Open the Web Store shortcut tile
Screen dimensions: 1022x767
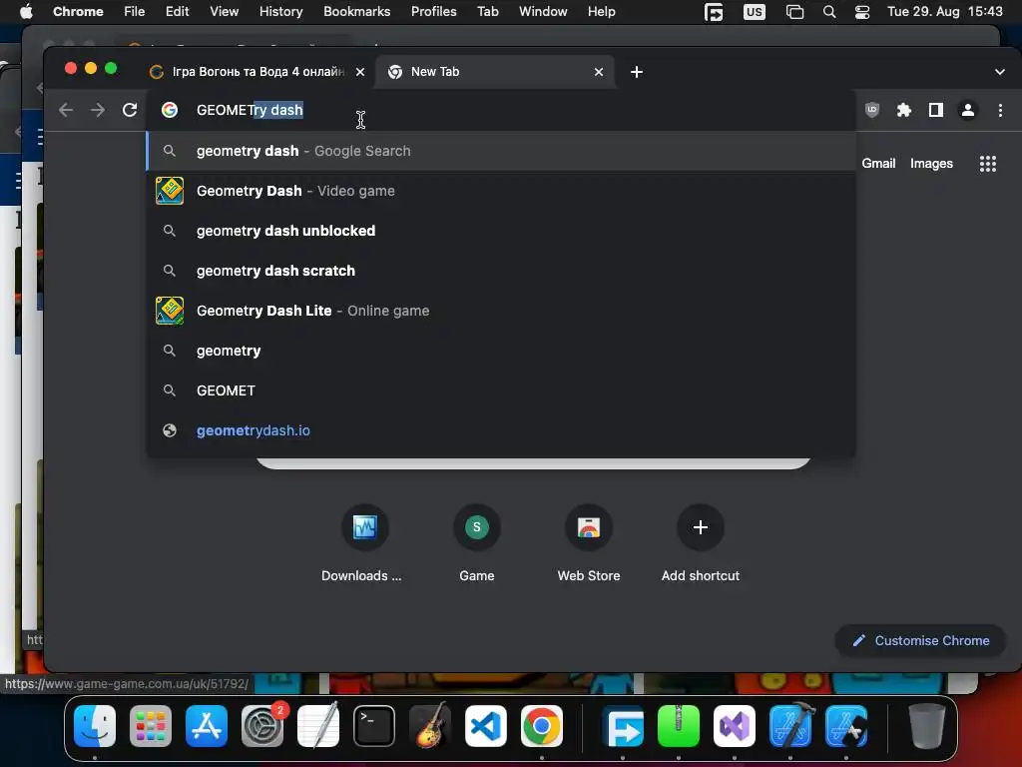coord(589,542)
